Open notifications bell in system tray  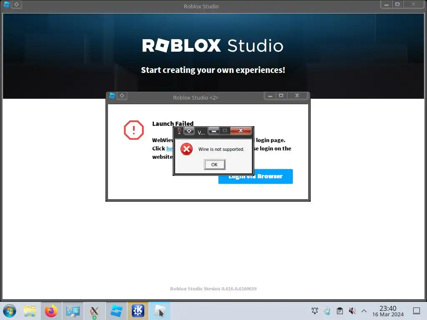315,311
